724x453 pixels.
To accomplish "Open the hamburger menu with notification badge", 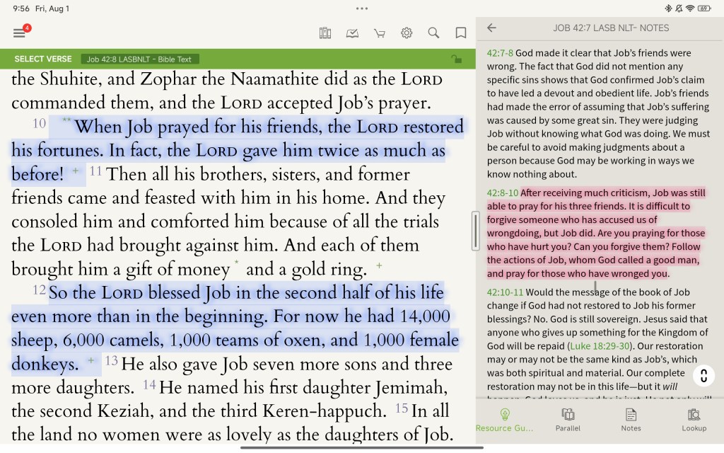I will (x=20, y=33).
